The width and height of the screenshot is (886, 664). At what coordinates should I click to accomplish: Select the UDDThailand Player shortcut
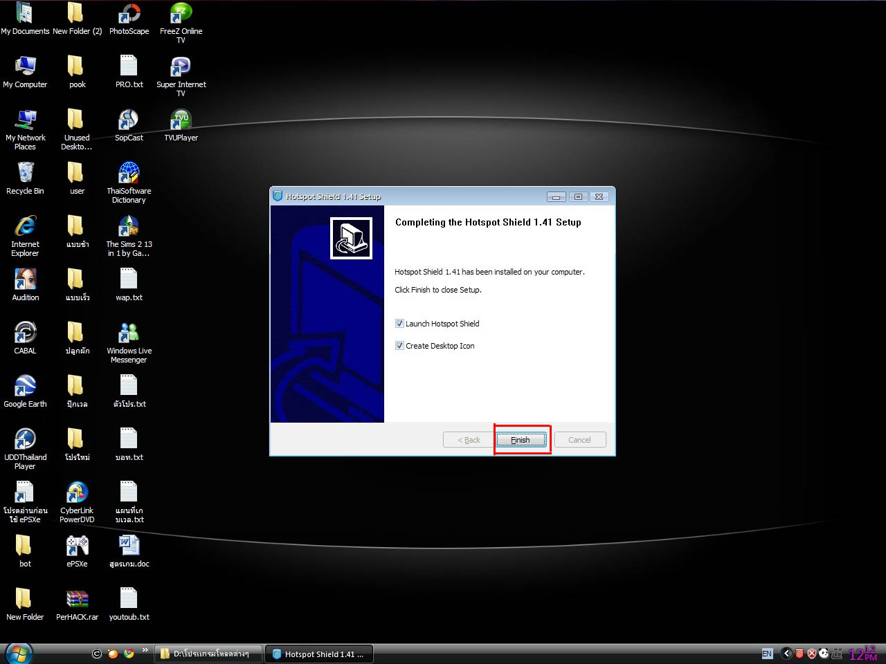coord(25,449)
